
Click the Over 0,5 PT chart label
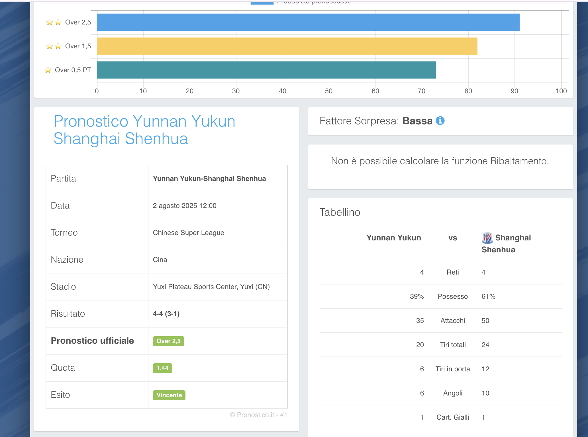click(73, 70)
